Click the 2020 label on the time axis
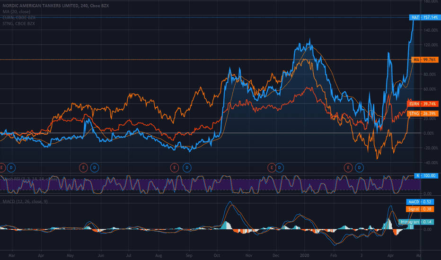Image resolution: width=441 pixels, height=260 pixels. (x=305, y=255)
